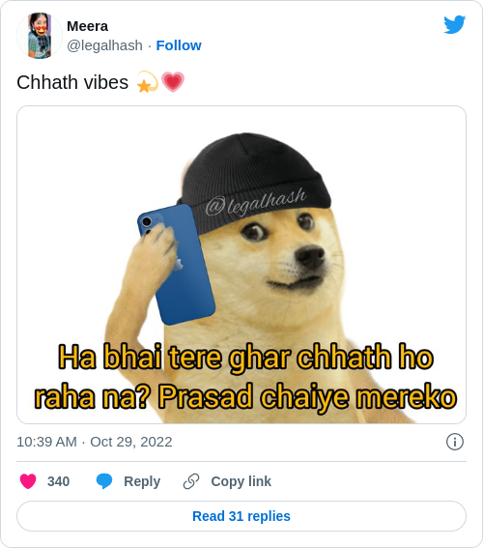Open Meera's profile avatar
This screenshot has height=548, width=483.
[40, 36]
